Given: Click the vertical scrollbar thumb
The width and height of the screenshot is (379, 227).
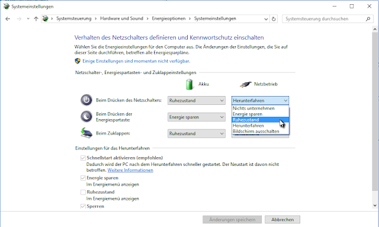Looking at the screenshot, I should point(375,111).
